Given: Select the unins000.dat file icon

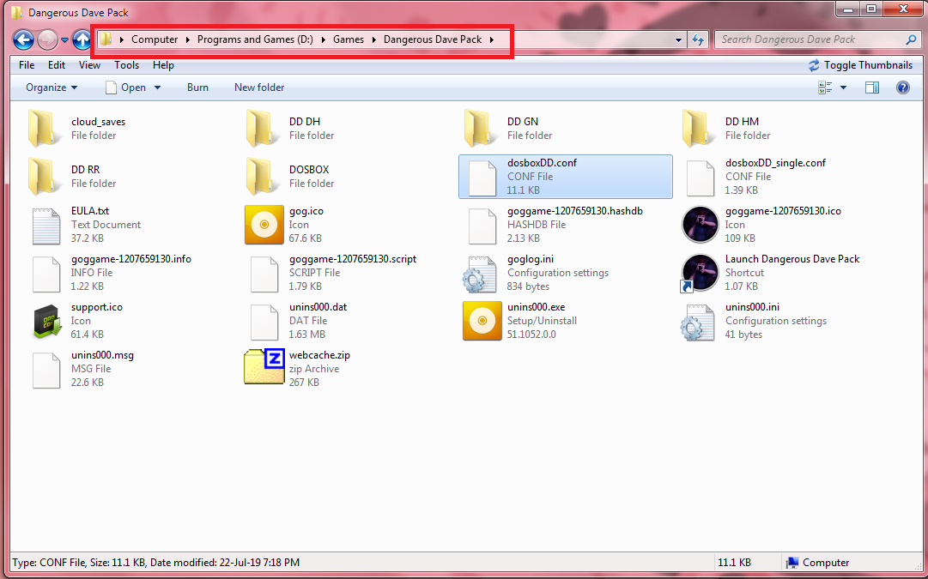Looking at the screenshot, I should (x=264, y=321).
